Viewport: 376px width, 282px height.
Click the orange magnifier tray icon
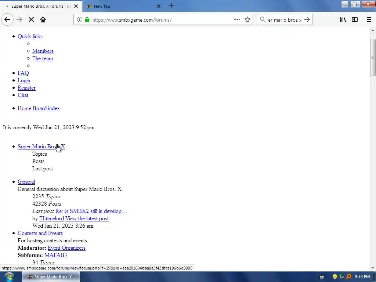[349, 277]
